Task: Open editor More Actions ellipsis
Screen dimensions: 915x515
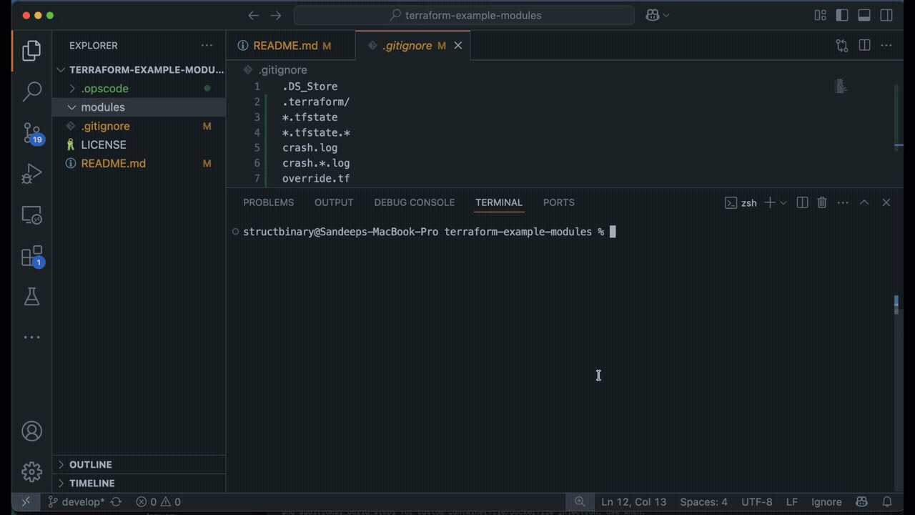Action: click(x=886, y=45)
